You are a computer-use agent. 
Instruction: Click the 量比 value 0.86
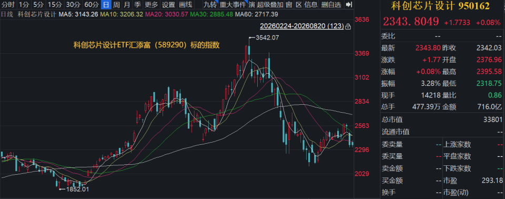coord(496,95)
